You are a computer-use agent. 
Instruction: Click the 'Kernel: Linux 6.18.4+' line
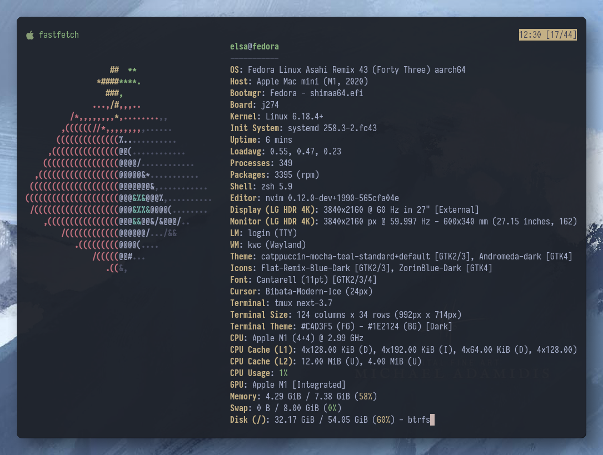(277, 117)
